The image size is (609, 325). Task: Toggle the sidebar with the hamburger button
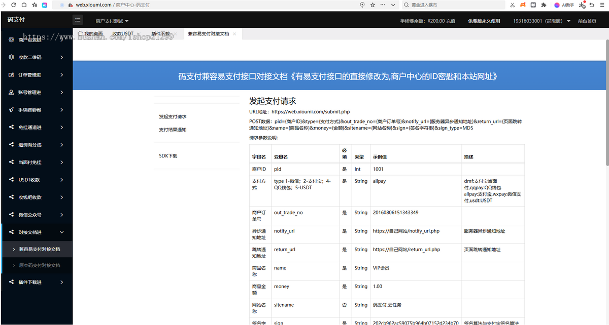point(78,20)
